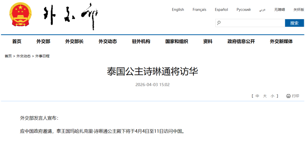Switch language to Русский
The image size is (305, 158).
243,10
